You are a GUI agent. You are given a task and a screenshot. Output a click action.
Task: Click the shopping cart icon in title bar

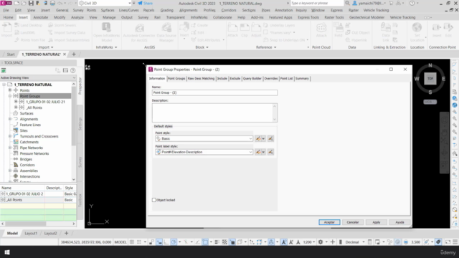coord(391,3)
